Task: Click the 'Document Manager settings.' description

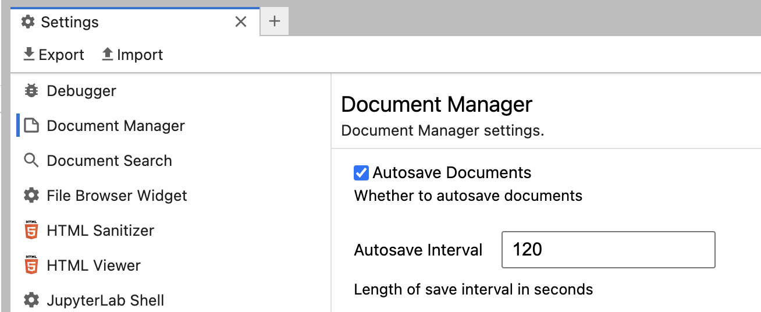Action: (443, 130)
